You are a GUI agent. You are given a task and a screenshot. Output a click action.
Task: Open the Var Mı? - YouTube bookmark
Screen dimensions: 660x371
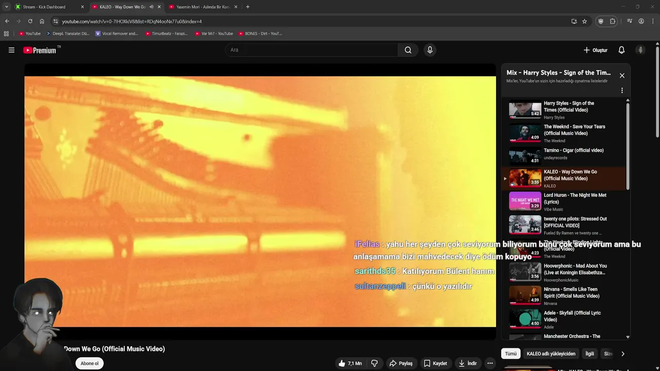(214, 33)
